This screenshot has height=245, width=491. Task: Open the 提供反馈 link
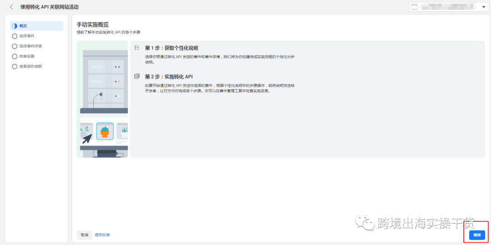click(x=102, y=235)
